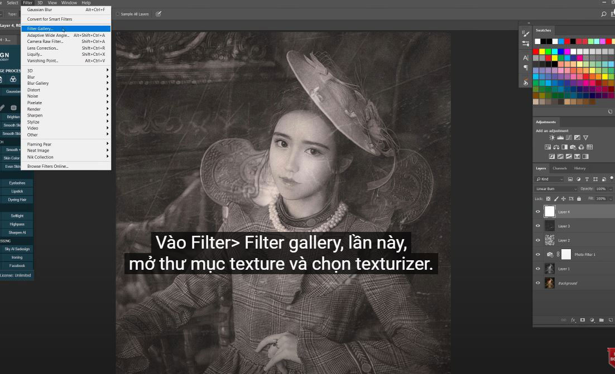Select Photo Filter 1 mask thumbnail
This screenshot has height=374, width=615.
[x=566, y=254]
